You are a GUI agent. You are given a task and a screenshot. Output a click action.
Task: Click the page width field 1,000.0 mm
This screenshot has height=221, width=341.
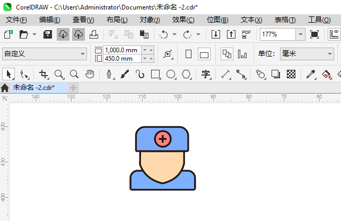[x=122, y=50]
